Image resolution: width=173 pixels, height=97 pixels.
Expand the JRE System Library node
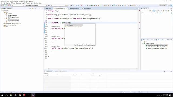pyautogui.click(x=3, y=23)
